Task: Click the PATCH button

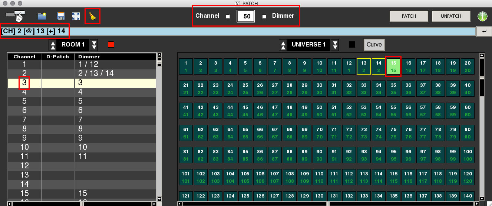Action: (409, 16)
